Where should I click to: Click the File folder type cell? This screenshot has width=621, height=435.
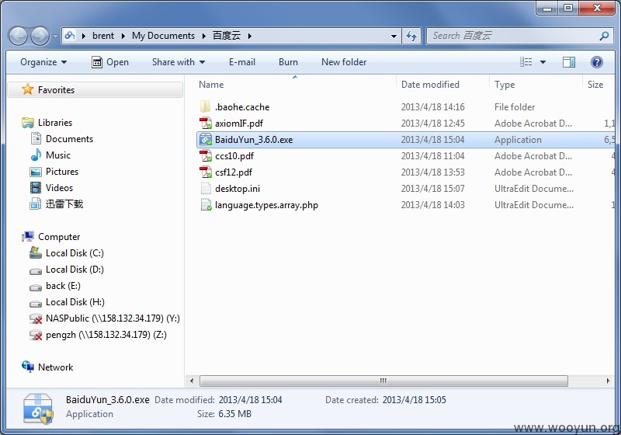[515, 107]
